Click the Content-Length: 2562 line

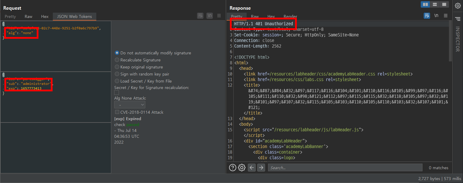[258, 46]
